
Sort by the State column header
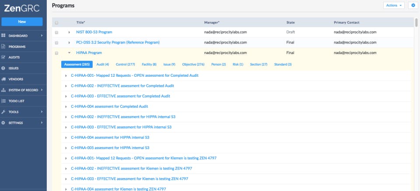coord(290,23)
